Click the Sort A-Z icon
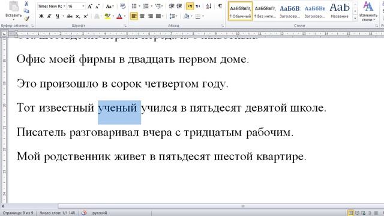 pos(209,7)
